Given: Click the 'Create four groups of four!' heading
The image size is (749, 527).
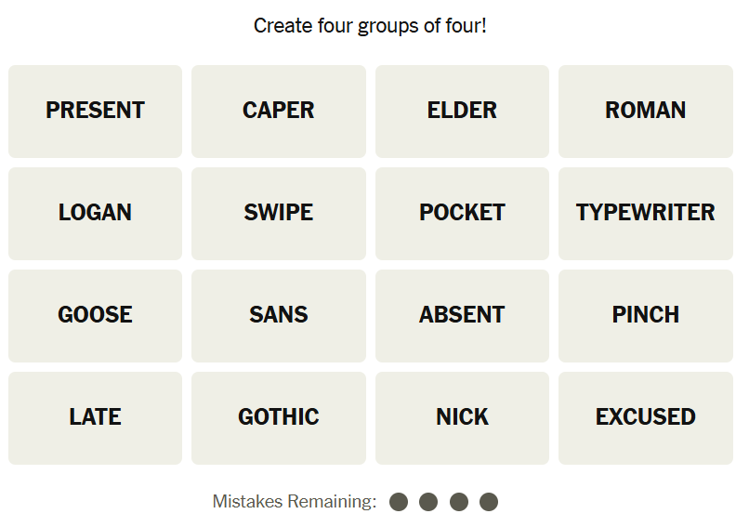Looking at the screenshot, I should (x=370, y=26).
